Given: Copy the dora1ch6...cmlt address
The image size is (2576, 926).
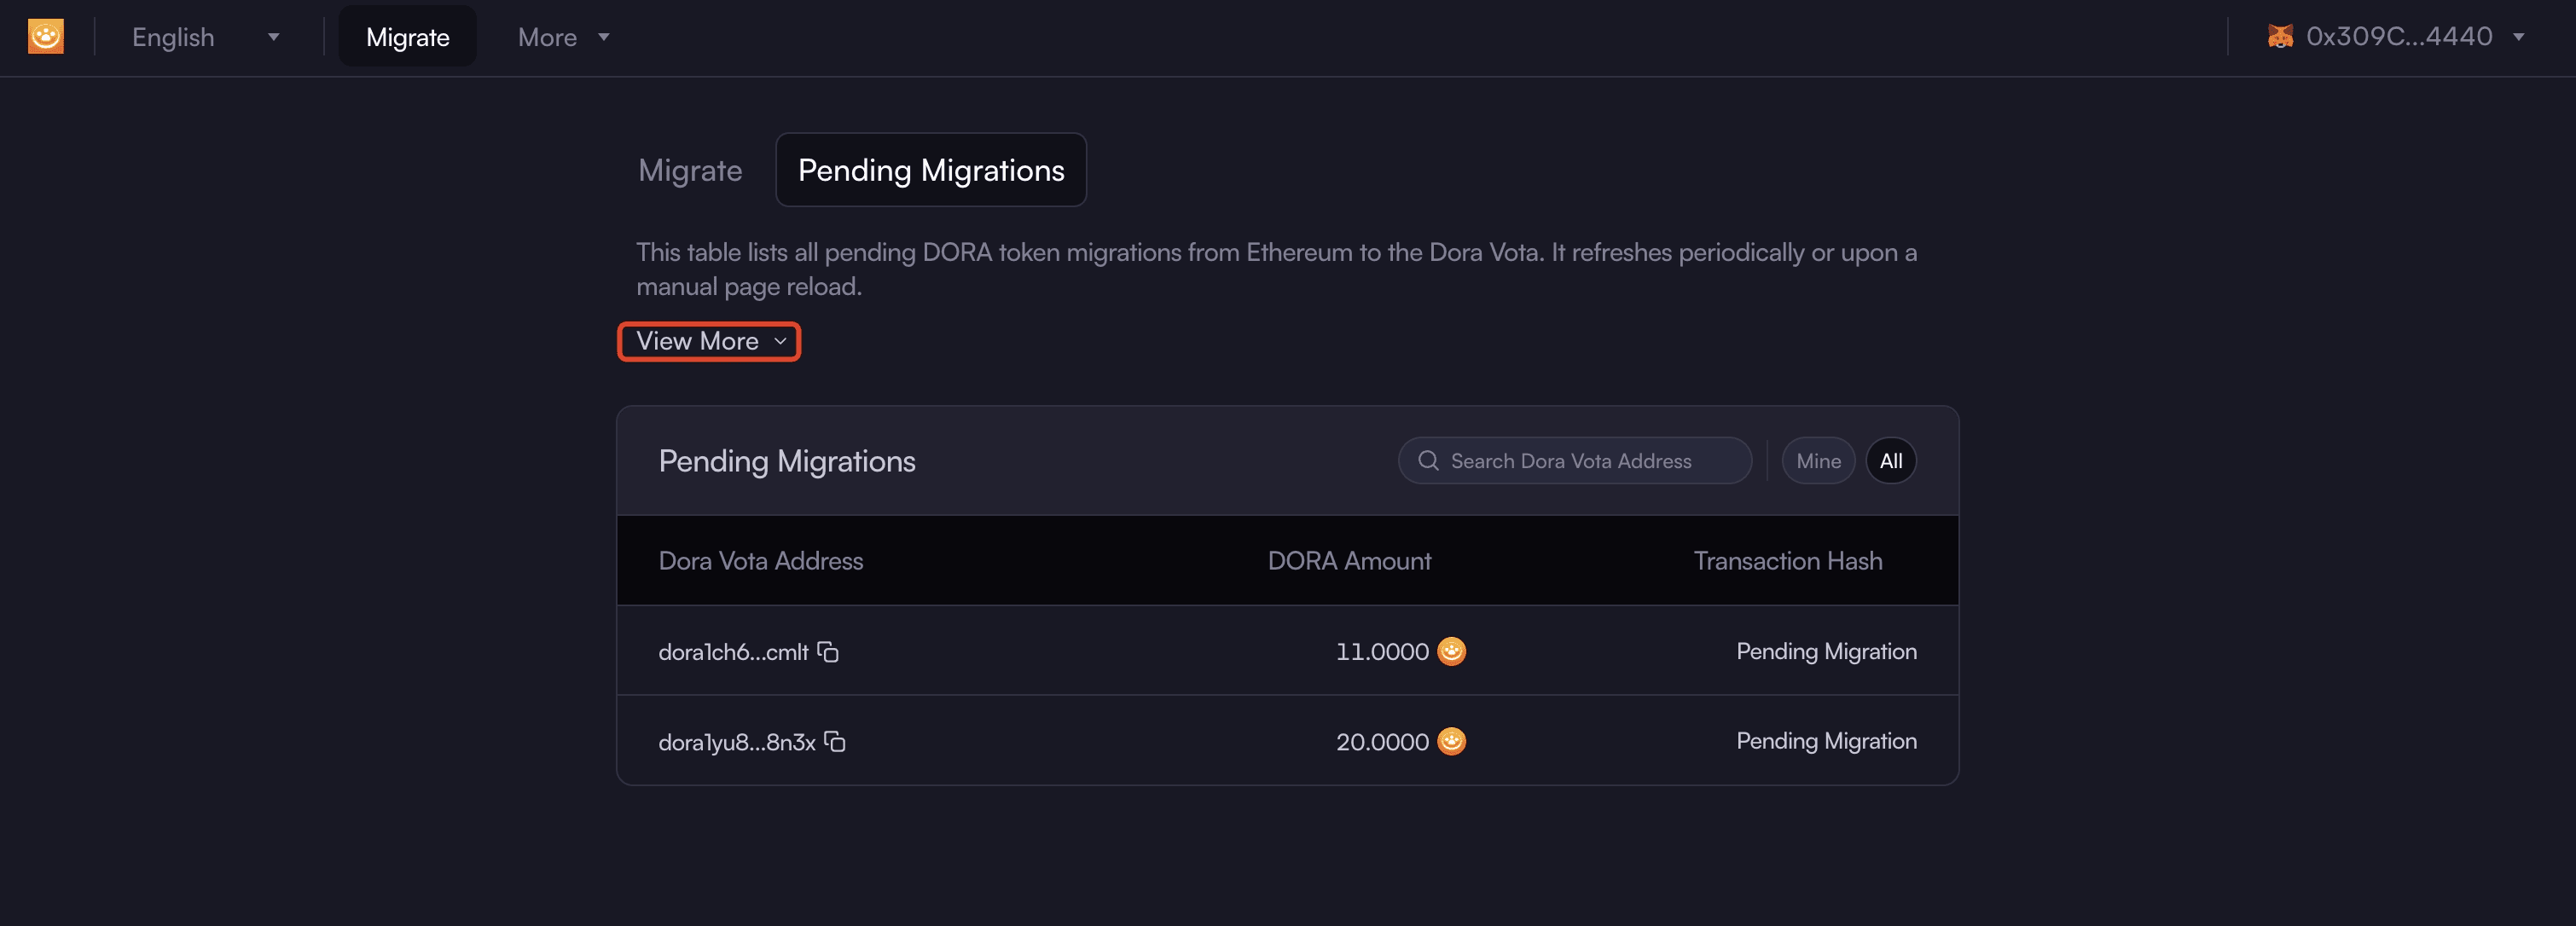Looking at the screenshot, I should pos(828,652).
